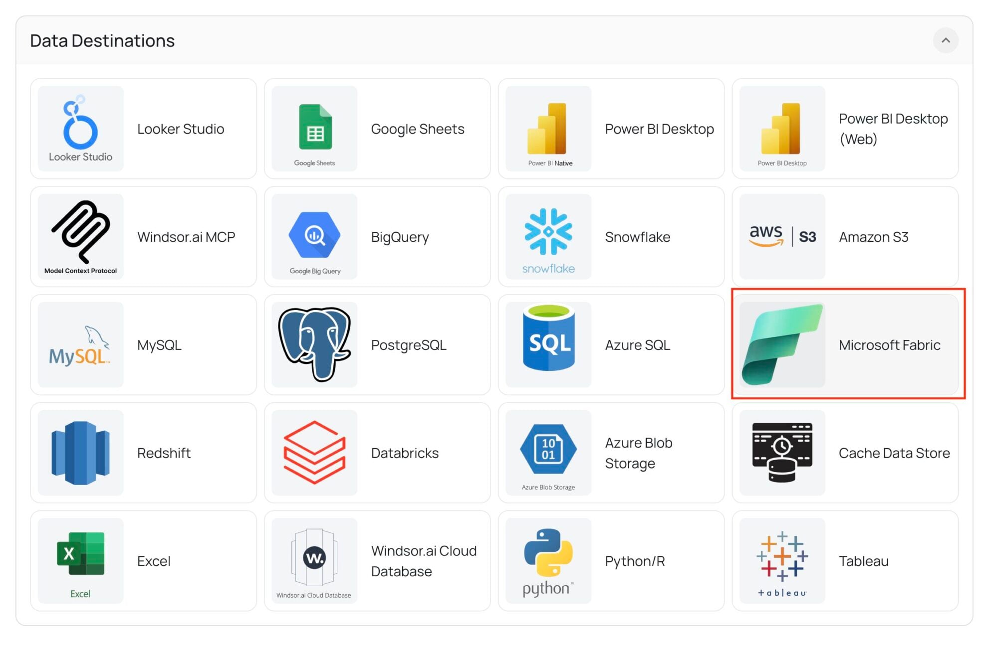Click the Amazon S3 logo
988x656 pixels.
point(781,236)
